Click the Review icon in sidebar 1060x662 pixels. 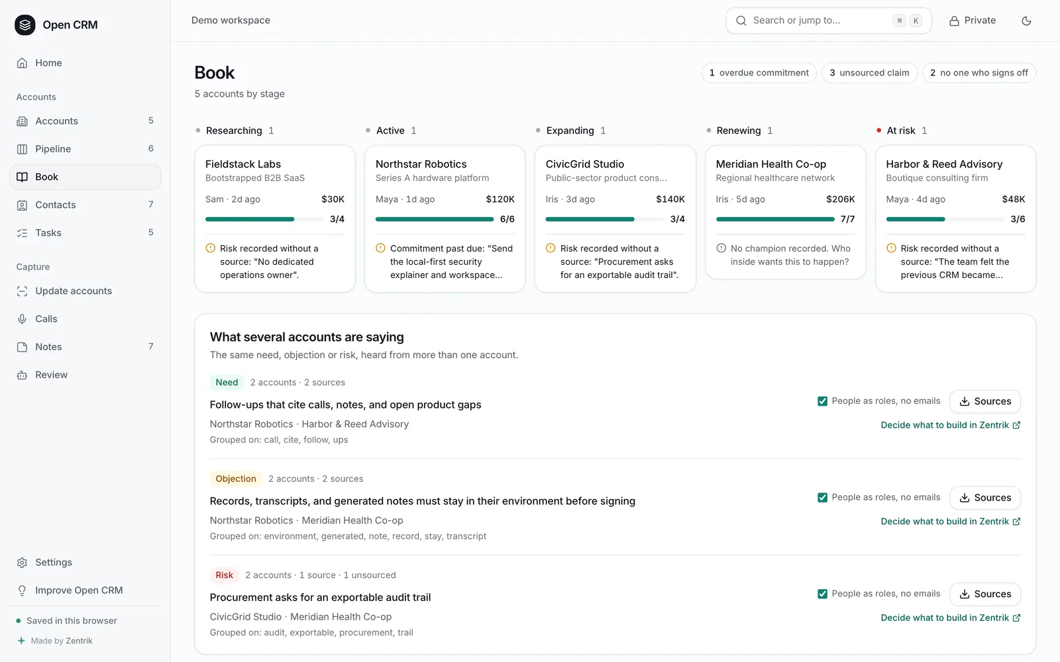pyautogui.click(x=22, y=375)
